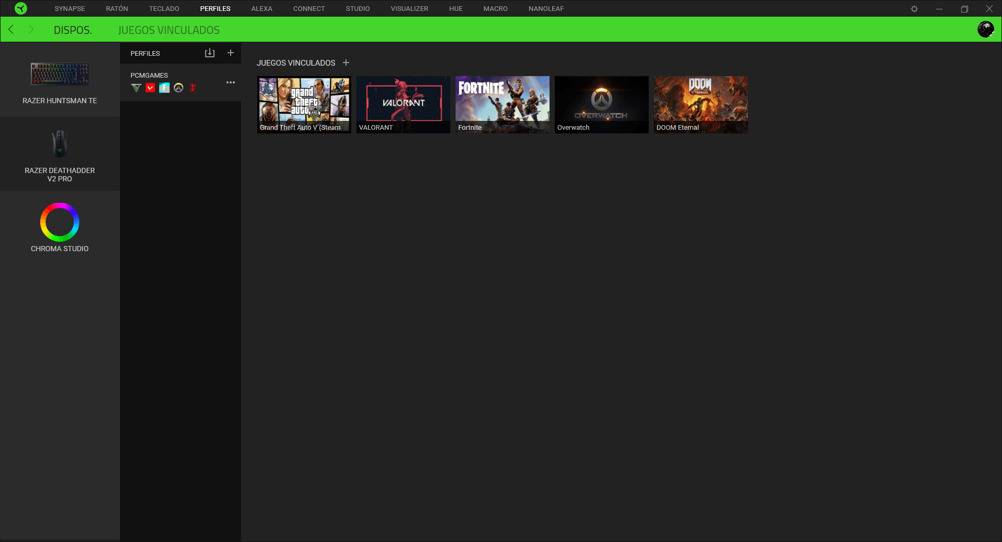Click the PERFILES panel header

tap(145, 54)
